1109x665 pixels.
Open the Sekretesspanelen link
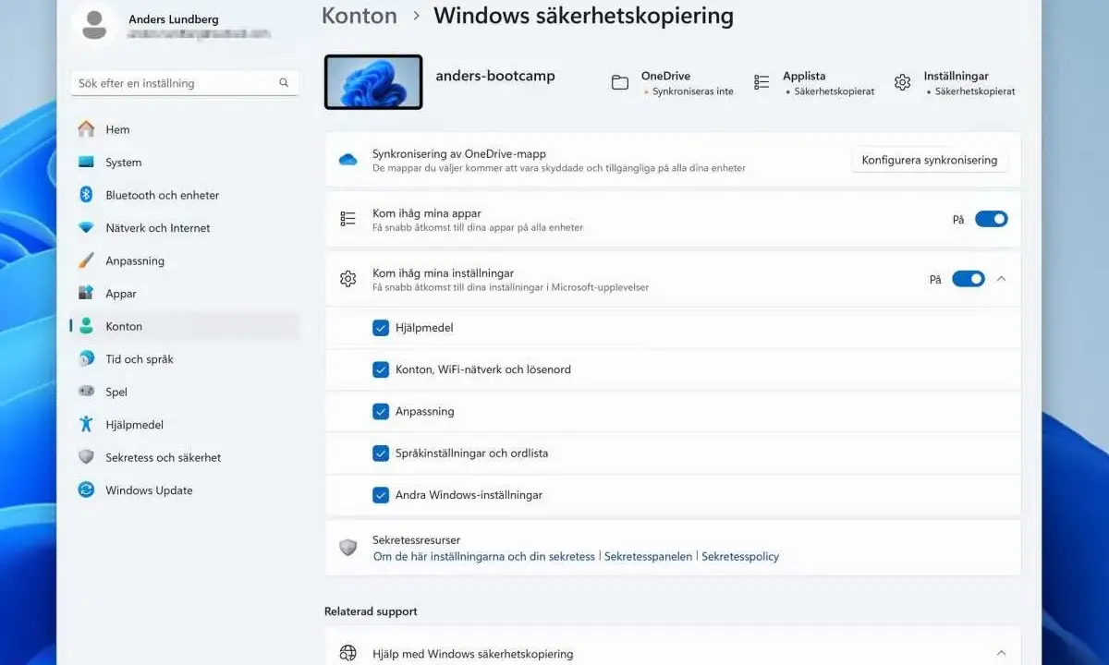[648, 556]
